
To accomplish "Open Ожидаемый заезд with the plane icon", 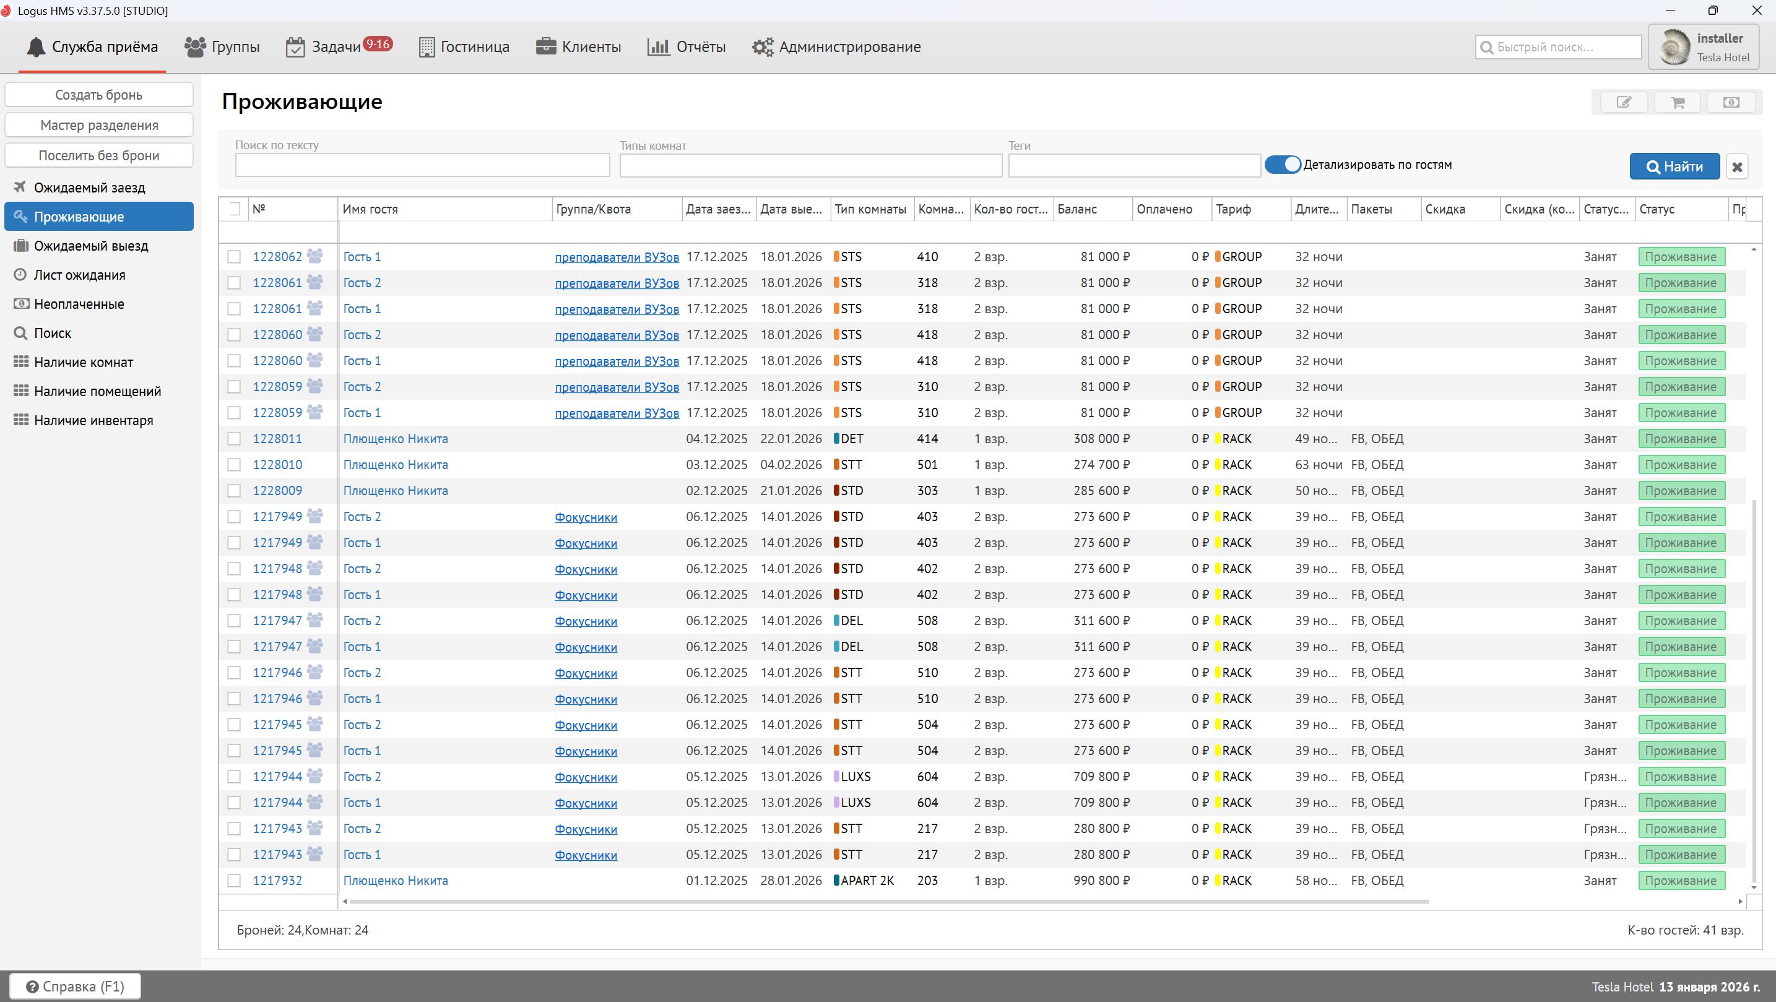I will [89, 188].
